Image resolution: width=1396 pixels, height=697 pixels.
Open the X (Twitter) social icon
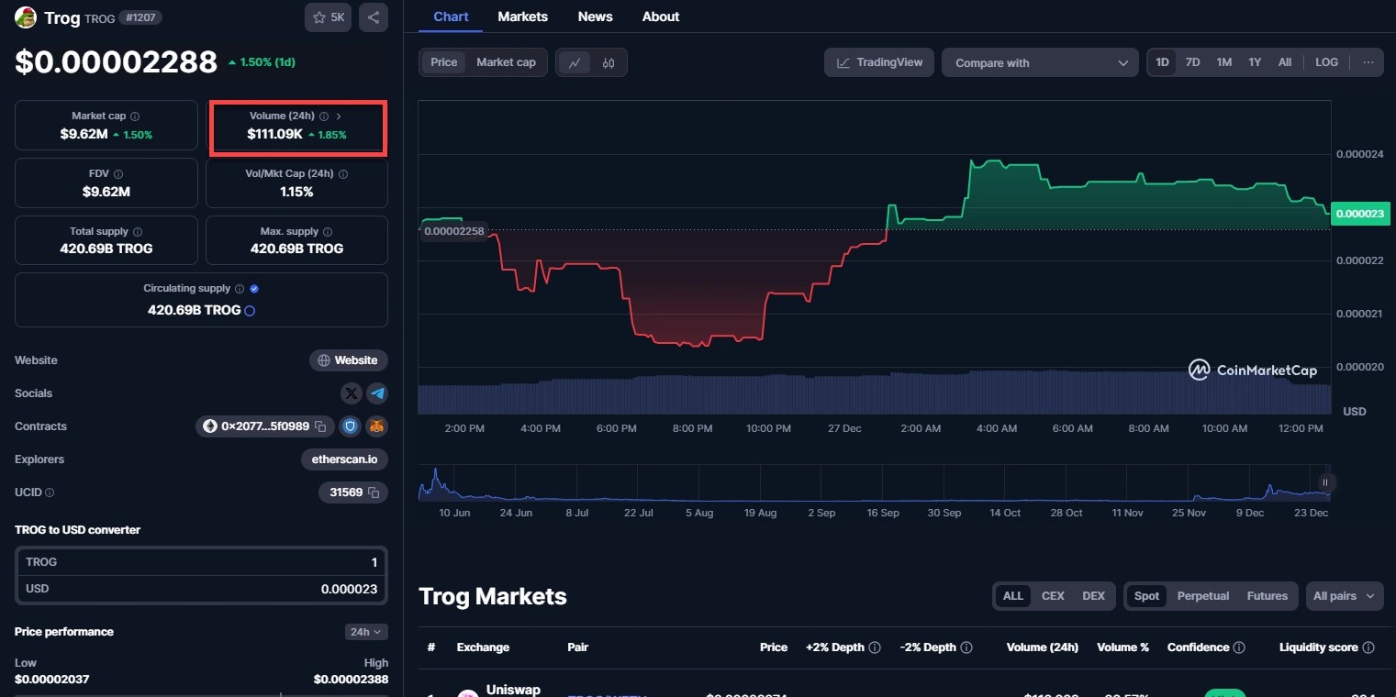click(352, 393)
